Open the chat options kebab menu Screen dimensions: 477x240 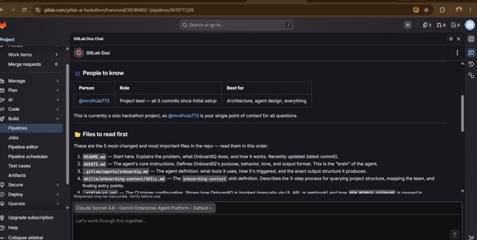pyautogui.click(x=457, y=53)
